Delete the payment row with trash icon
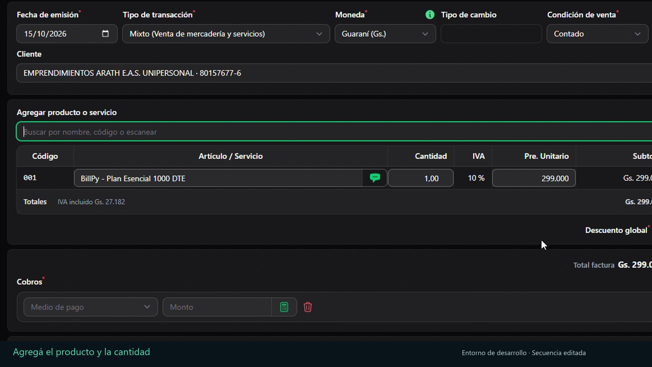The height and width of the screenshot is (367, 652). pos(308,307)
